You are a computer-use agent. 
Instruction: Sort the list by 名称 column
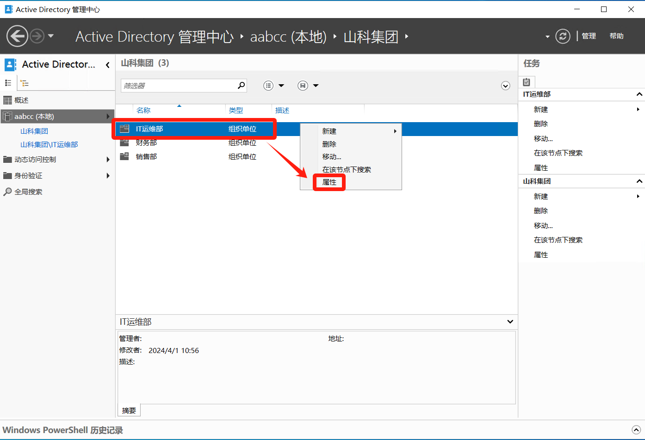pos(143,111)
